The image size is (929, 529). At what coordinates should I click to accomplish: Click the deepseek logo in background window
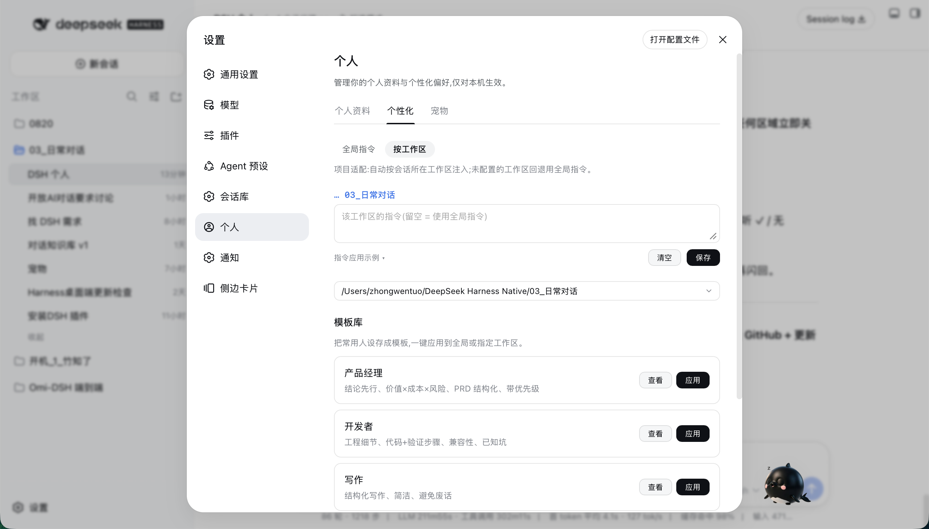(x=98, y=24)
